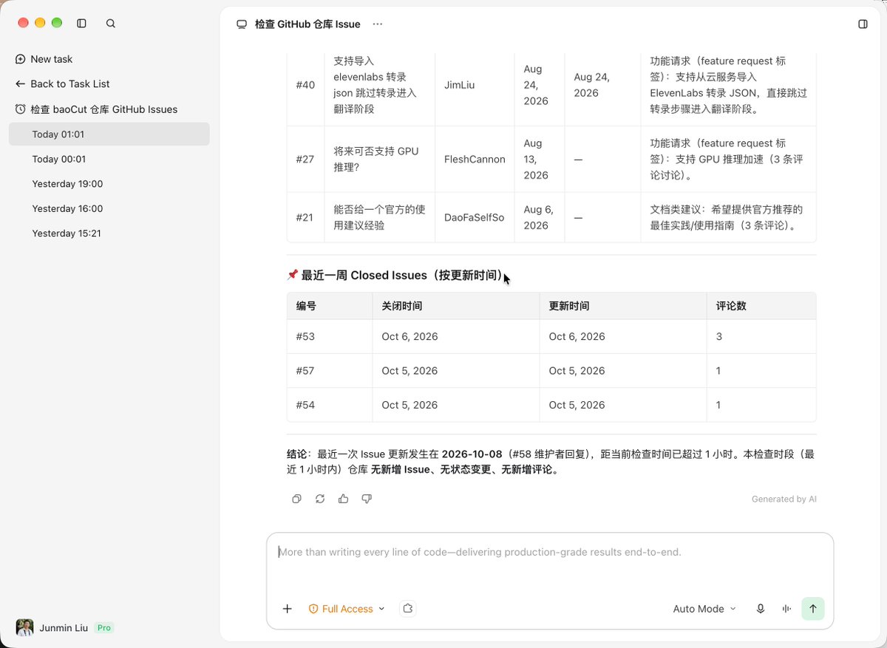Click the Generated by AI label
This screenshot has height=648, width=887.
(x=784, y=499)
